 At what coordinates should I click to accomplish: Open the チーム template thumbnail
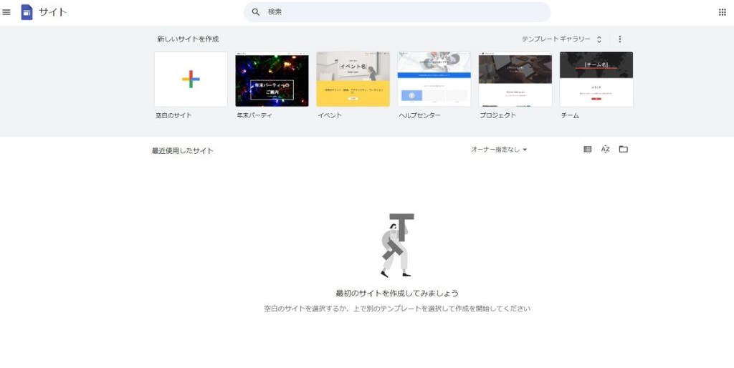click(x=596, y=79)
